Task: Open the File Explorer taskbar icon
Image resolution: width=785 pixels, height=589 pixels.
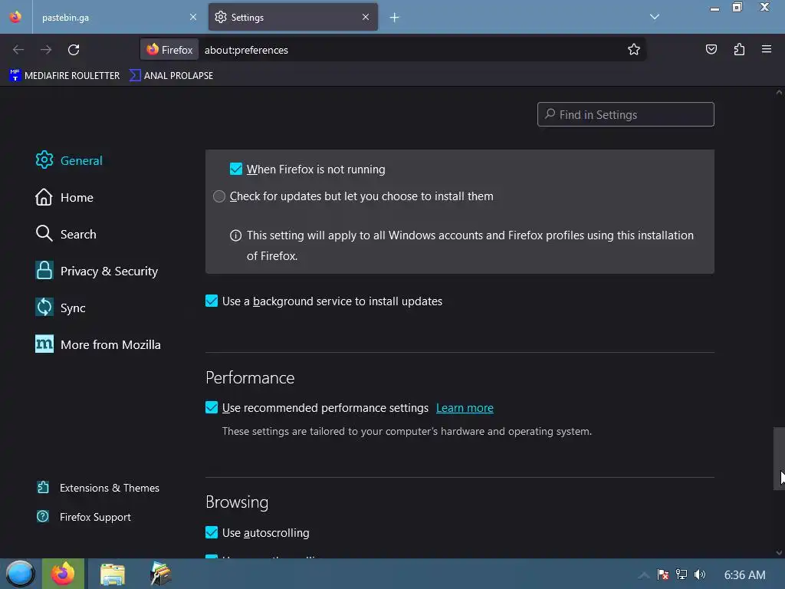Action: tap(112, 574)
